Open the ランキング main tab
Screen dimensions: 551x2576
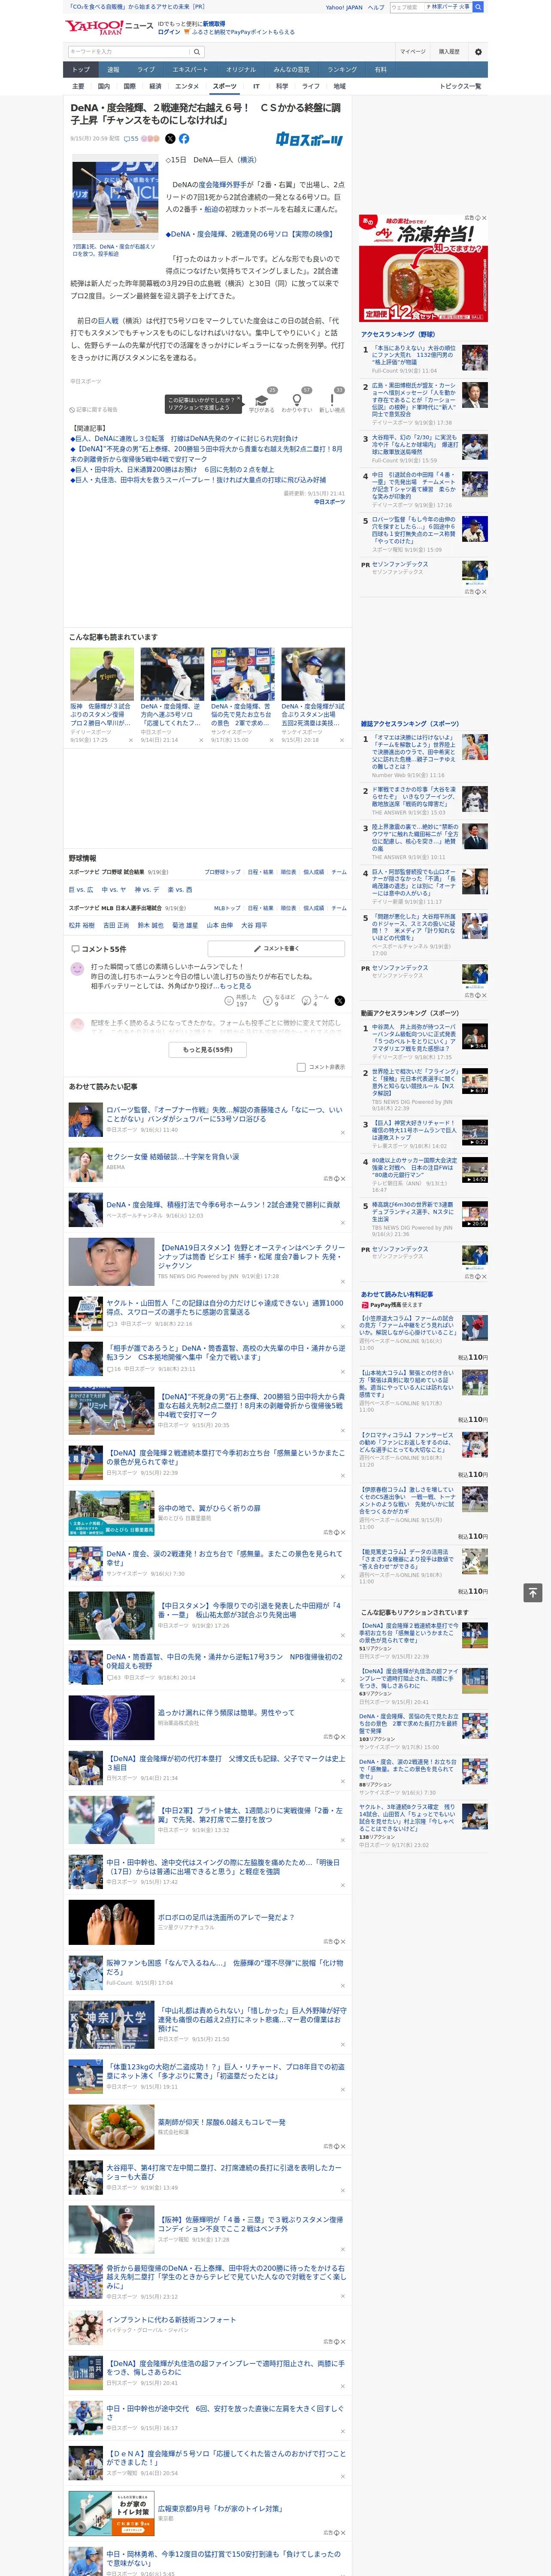(342, 69)
